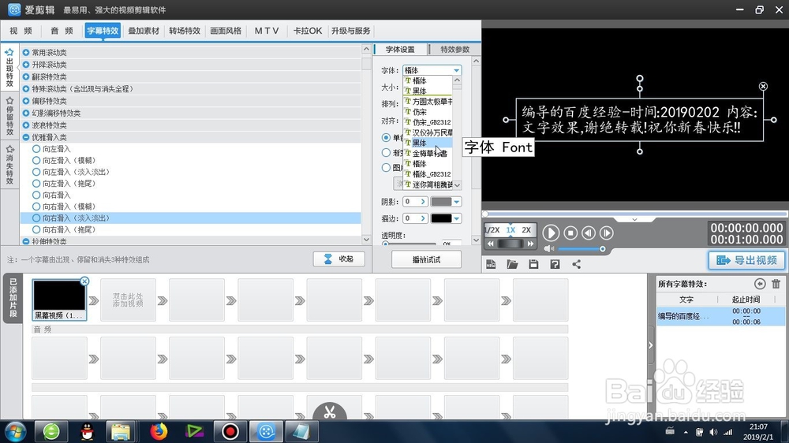Screen dimensions: 789x443
Task: Save the project icon
Action: tap(533, 264)
